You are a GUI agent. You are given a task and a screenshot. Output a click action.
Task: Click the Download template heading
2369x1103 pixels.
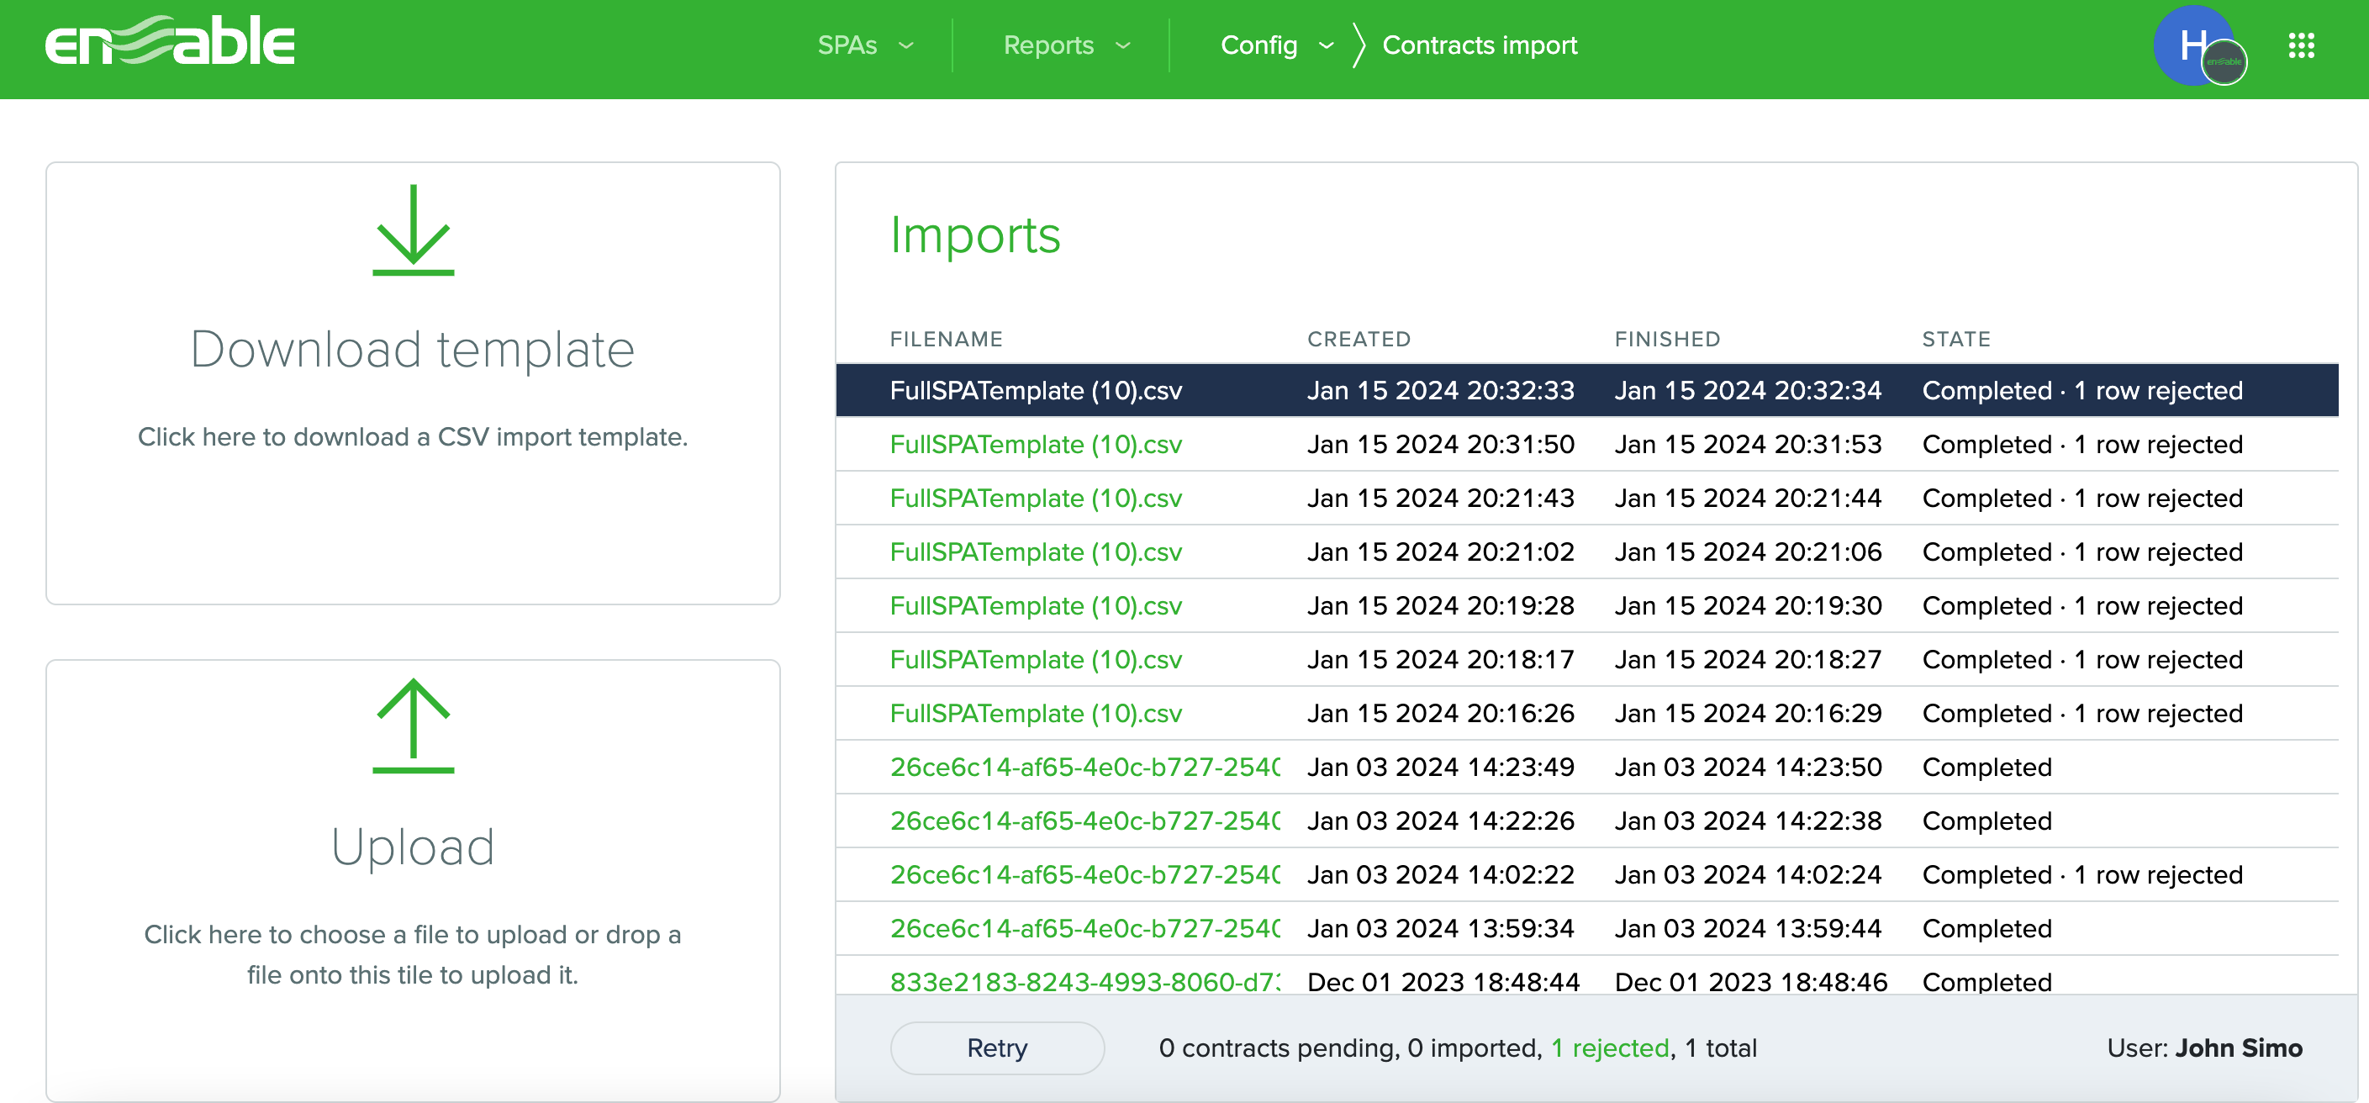tap(412, 350)
